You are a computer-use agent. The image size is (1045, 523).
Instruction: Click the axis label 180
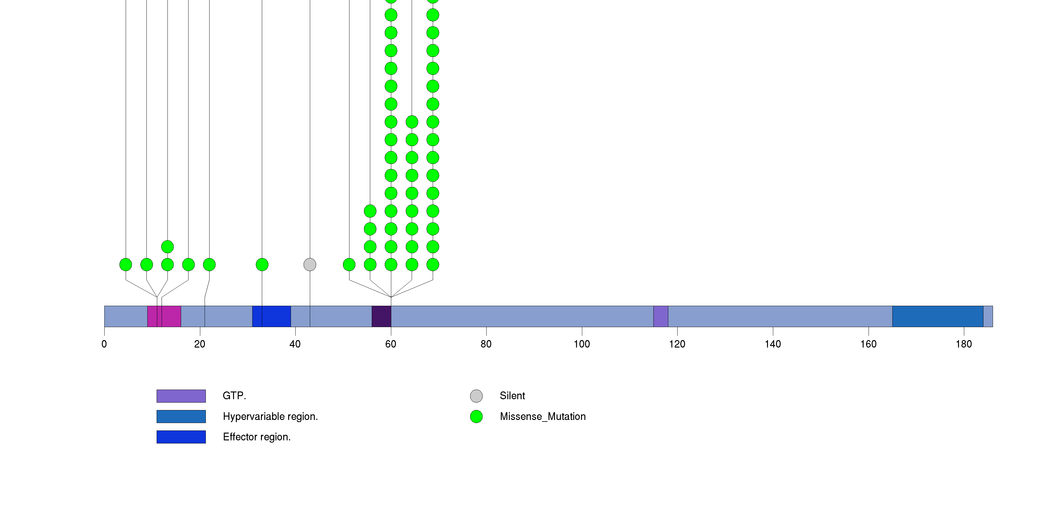tap(964, 344)
